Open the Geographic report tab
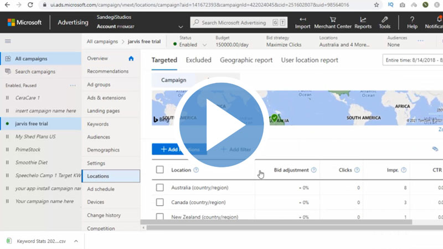The height and width of the screenshot is (249, 443). click(246, 60)
